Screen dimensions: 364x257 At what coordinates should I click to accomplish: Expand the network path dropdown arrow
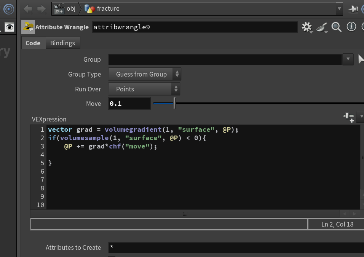coord(339,9)
